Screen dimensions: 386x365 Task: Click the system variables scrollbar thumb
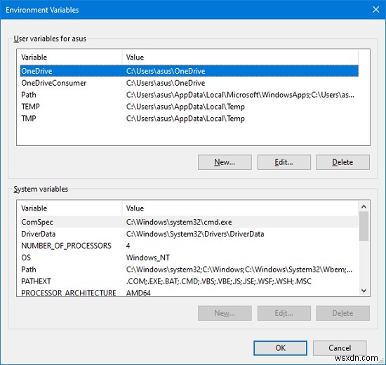(364, 226)
